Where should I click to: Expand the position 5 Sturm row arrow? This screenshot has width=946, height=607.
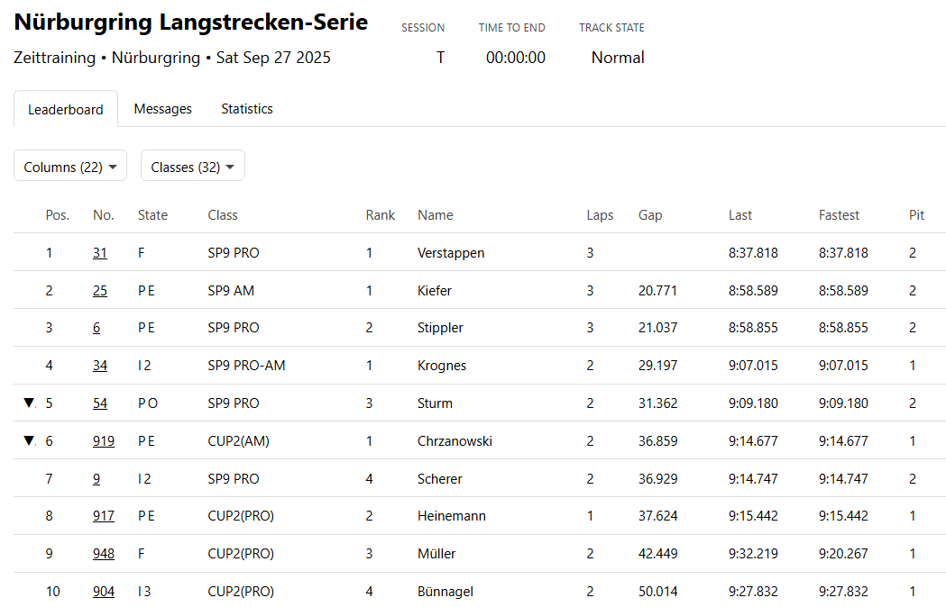coord(28,403)
